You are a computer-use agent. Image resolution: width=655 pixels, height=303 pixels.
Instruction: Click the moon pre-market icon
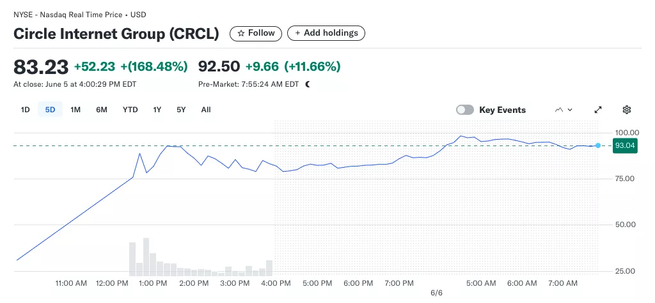point(308,84)
